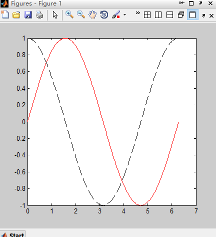Screen dimensions: 216x237
Task: Split figures left and right
Action: [158, 15]
